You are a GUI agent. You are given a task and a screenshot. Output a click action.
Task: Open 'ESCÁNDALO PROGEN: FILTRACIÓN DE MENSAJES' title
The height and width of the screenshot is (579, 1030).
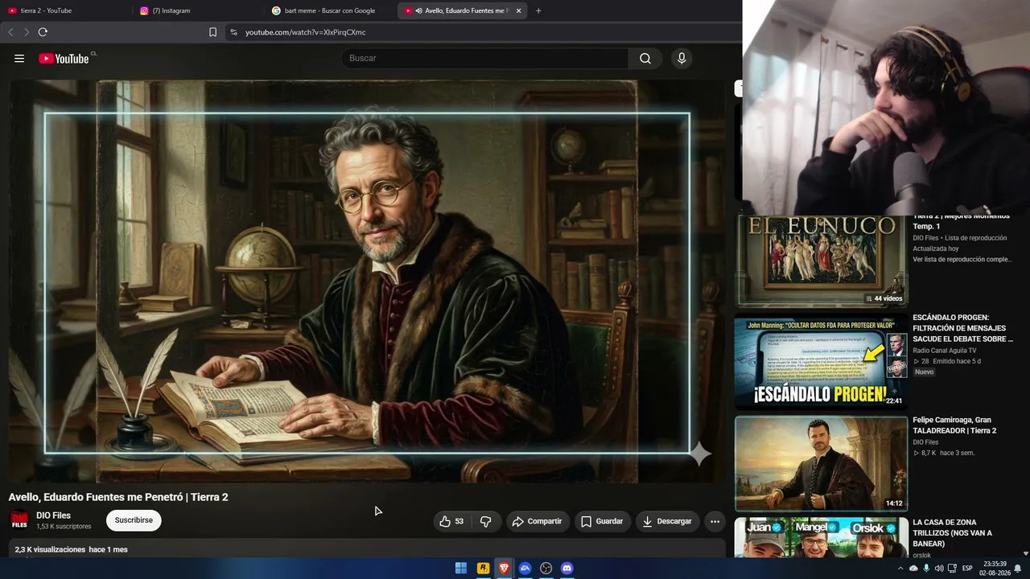[x=962, y=328]
